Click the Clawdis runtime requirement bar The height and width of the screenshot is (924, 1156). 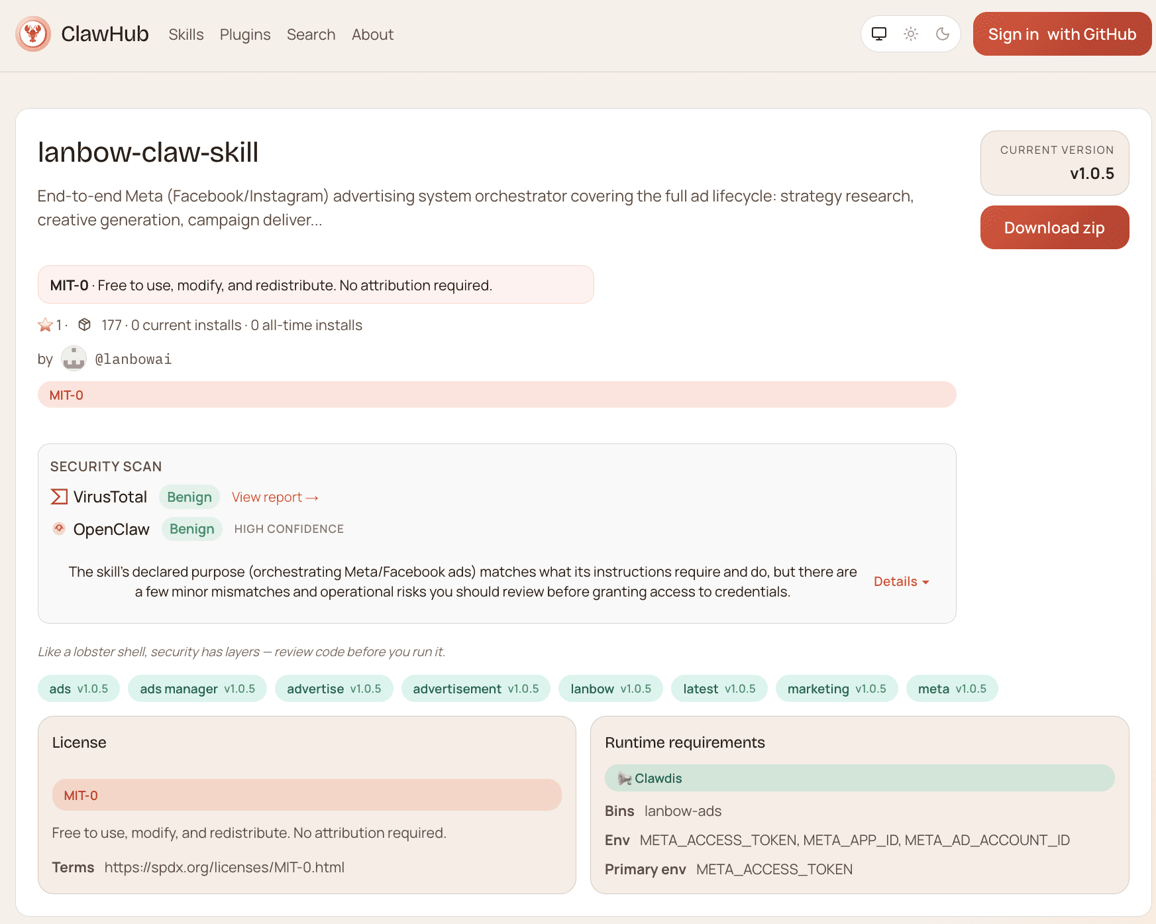click(x=860, y=778)
